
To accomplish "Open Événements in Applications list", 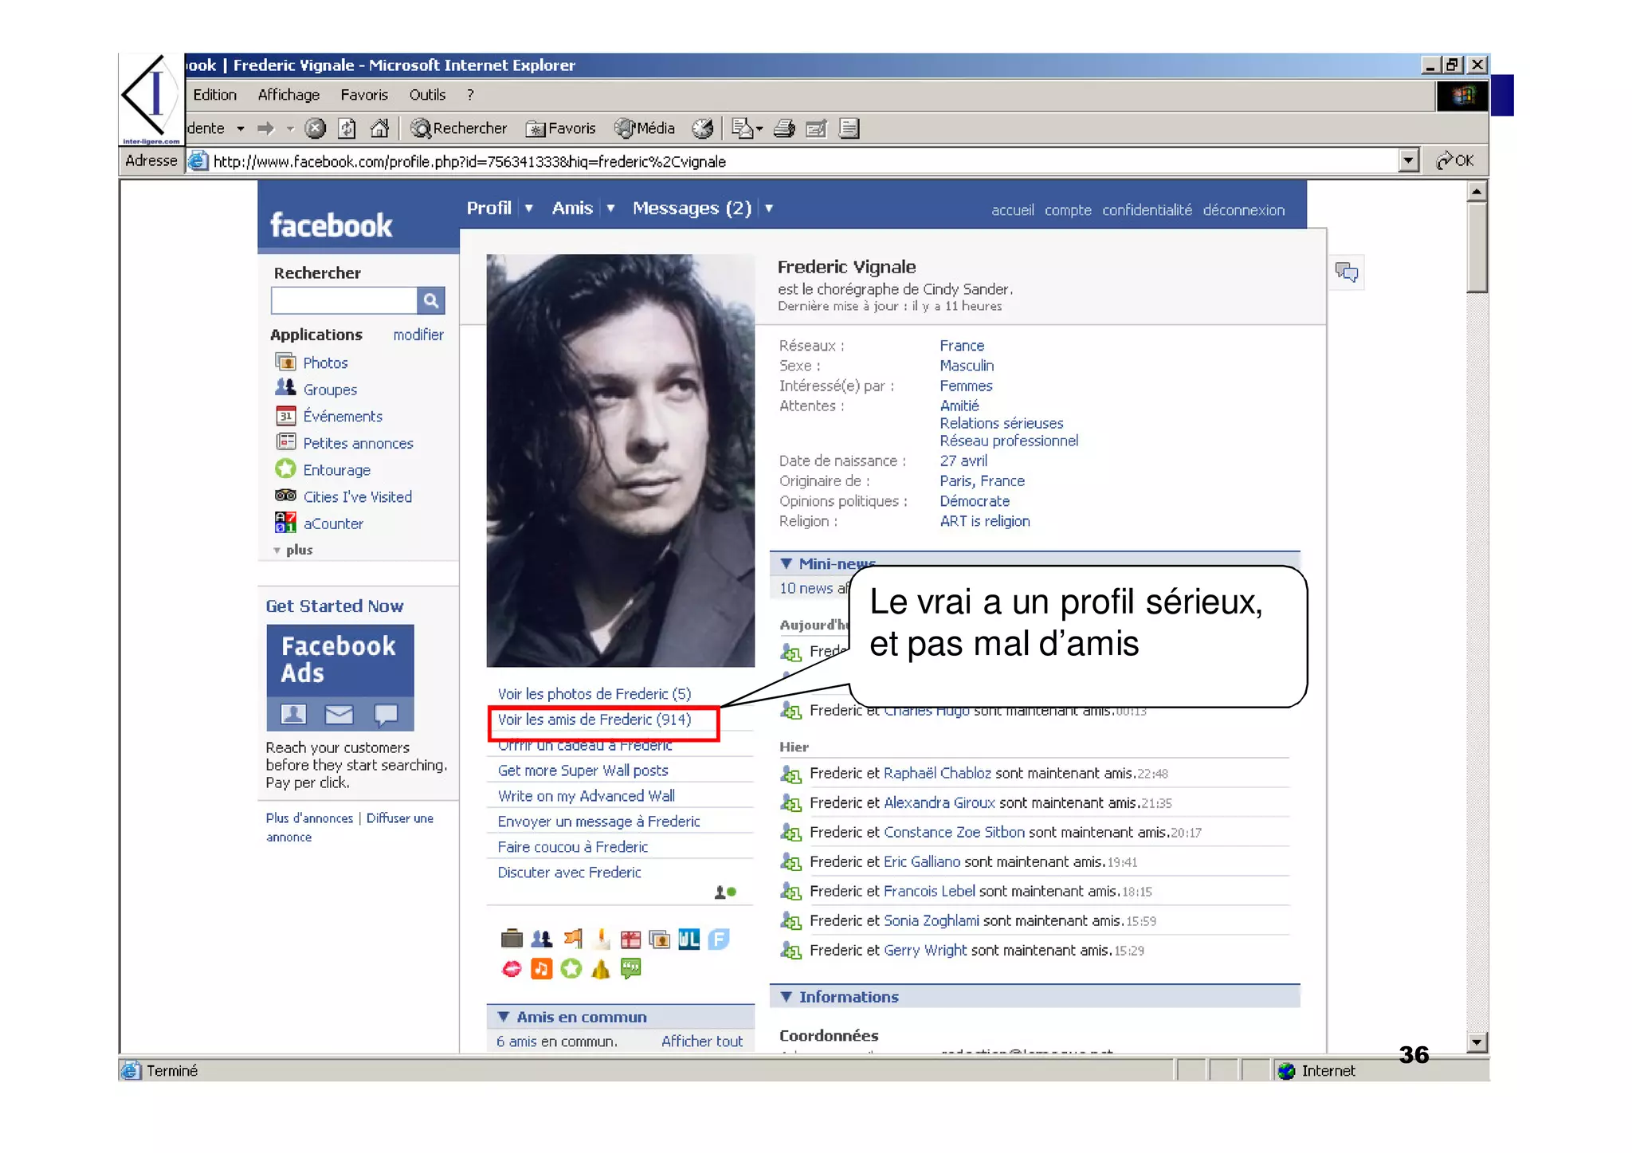I will click(x=343, y=417).
